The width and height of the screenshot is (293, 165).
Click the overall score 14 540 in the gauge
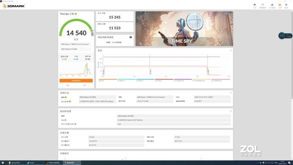77,33
